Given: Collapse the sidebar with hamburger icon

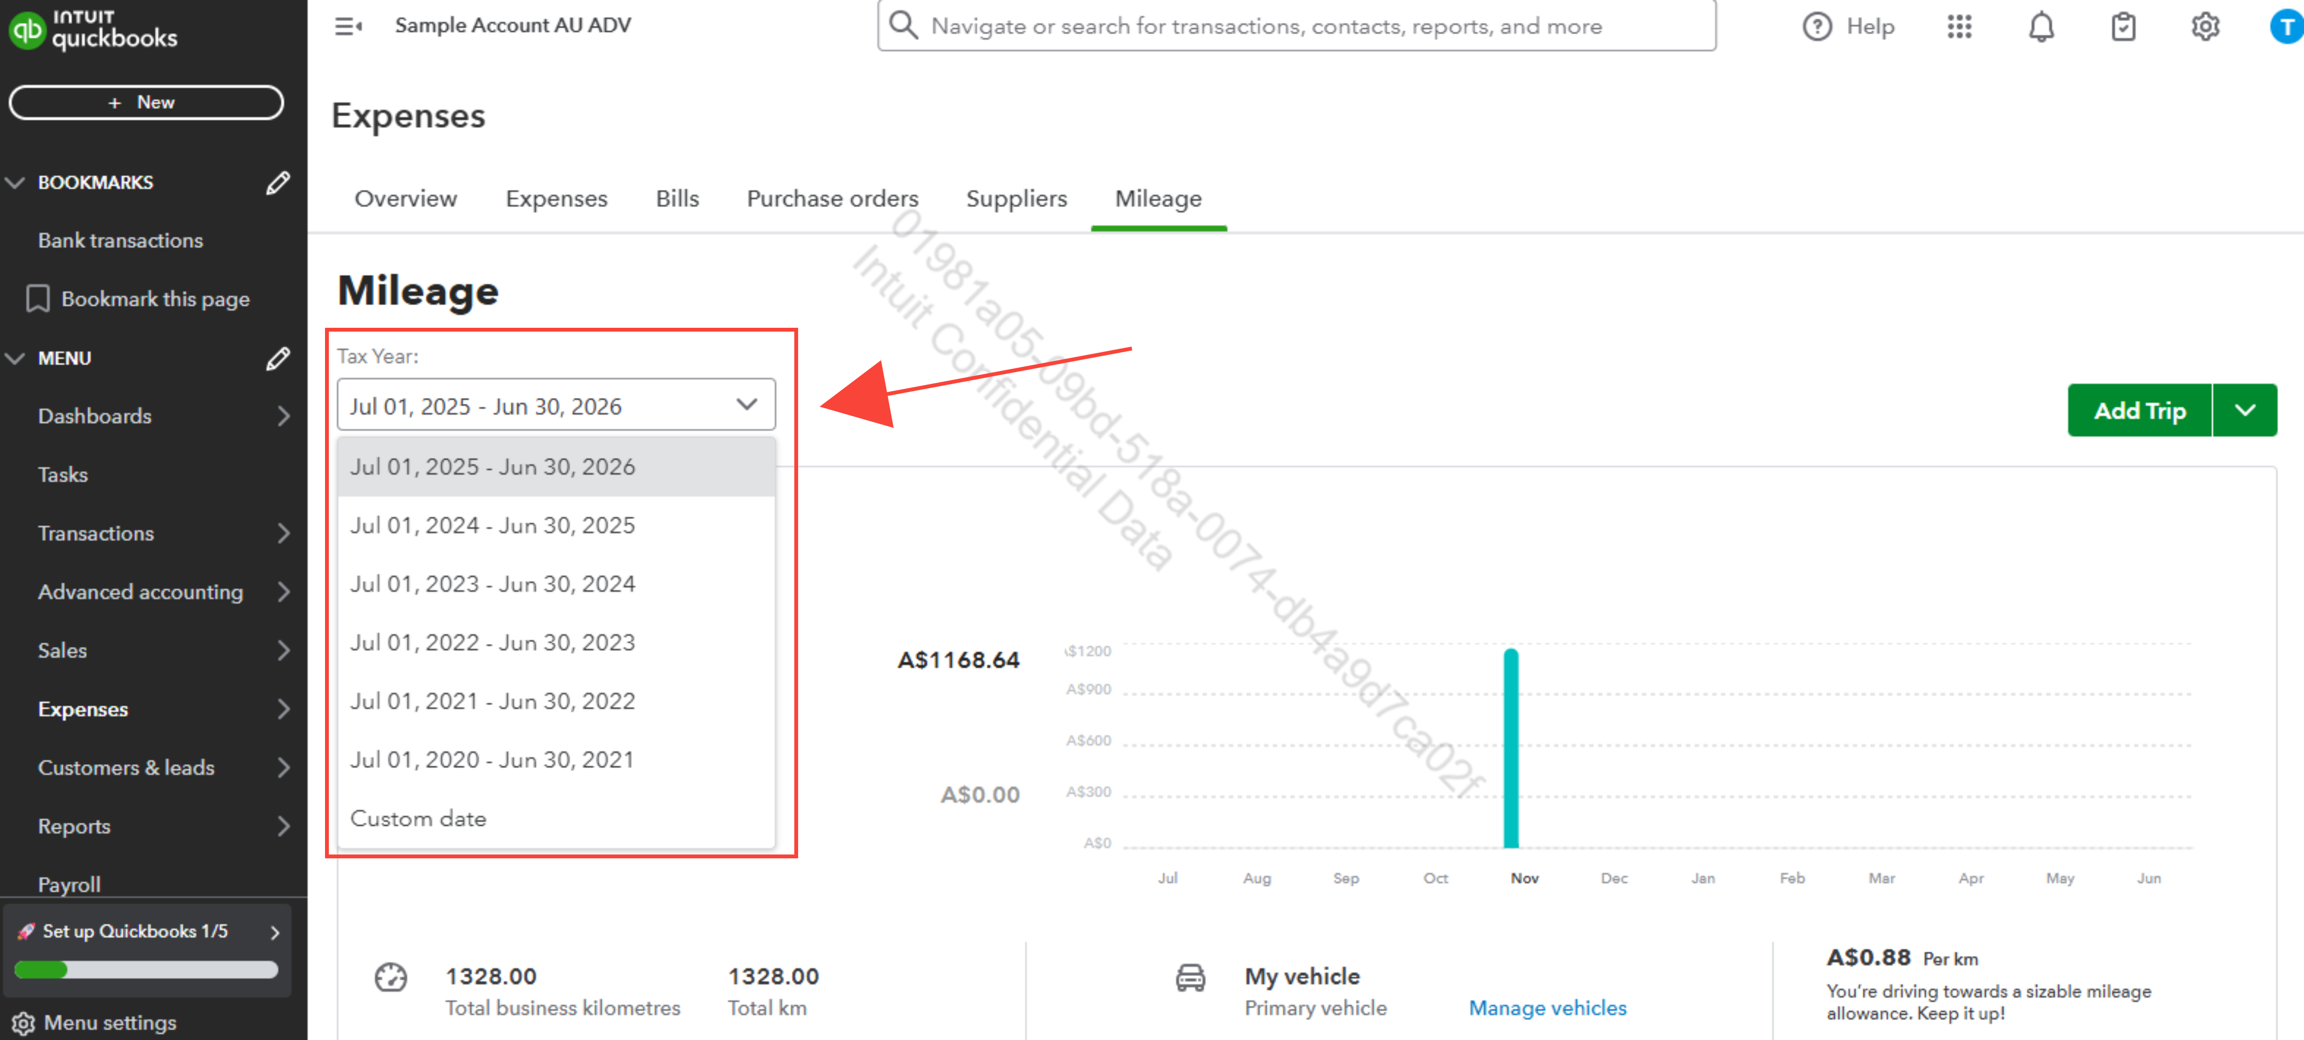Looking at the screenshot, I should (x=348, y=27).
